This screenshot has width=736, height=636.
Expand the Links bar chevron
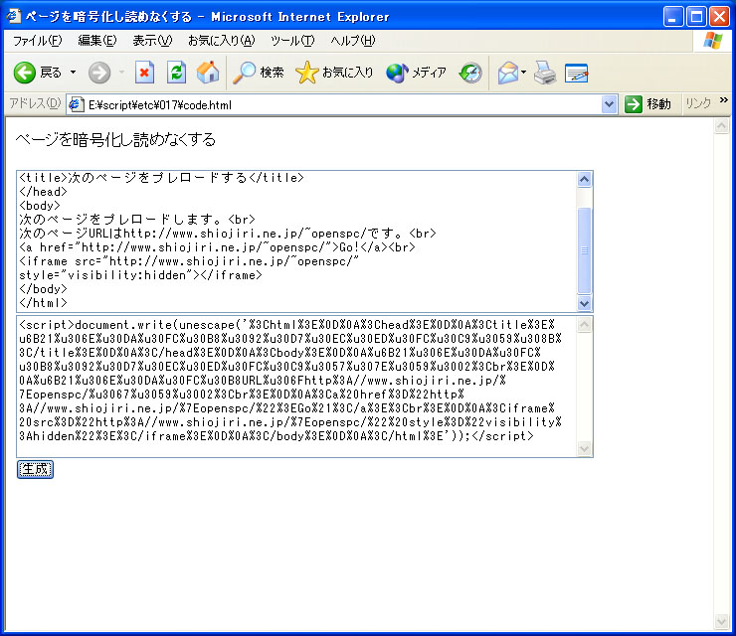click(723, 100)
